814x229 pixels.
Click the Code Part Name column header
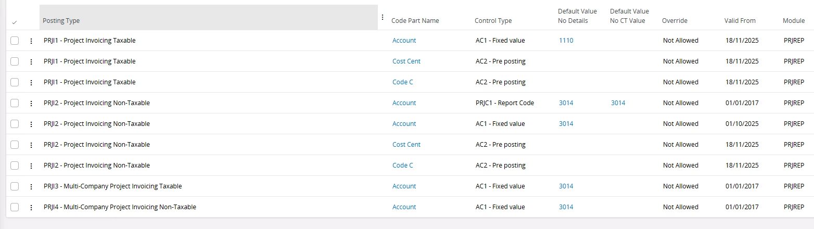click(x=415, y=21)
